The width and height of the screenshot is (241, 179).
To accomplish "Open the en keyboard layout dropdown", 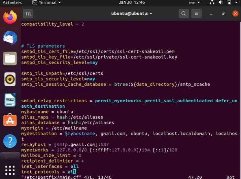I will coord(195,3).
